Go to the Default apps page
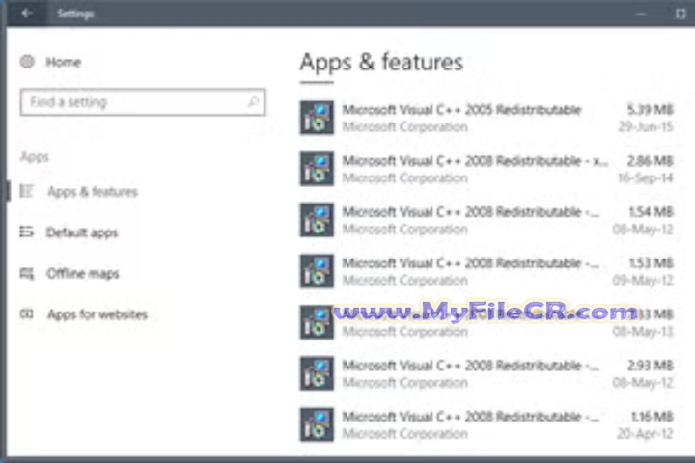The height and width of the screenshot is (463, 695). [82, 232]
